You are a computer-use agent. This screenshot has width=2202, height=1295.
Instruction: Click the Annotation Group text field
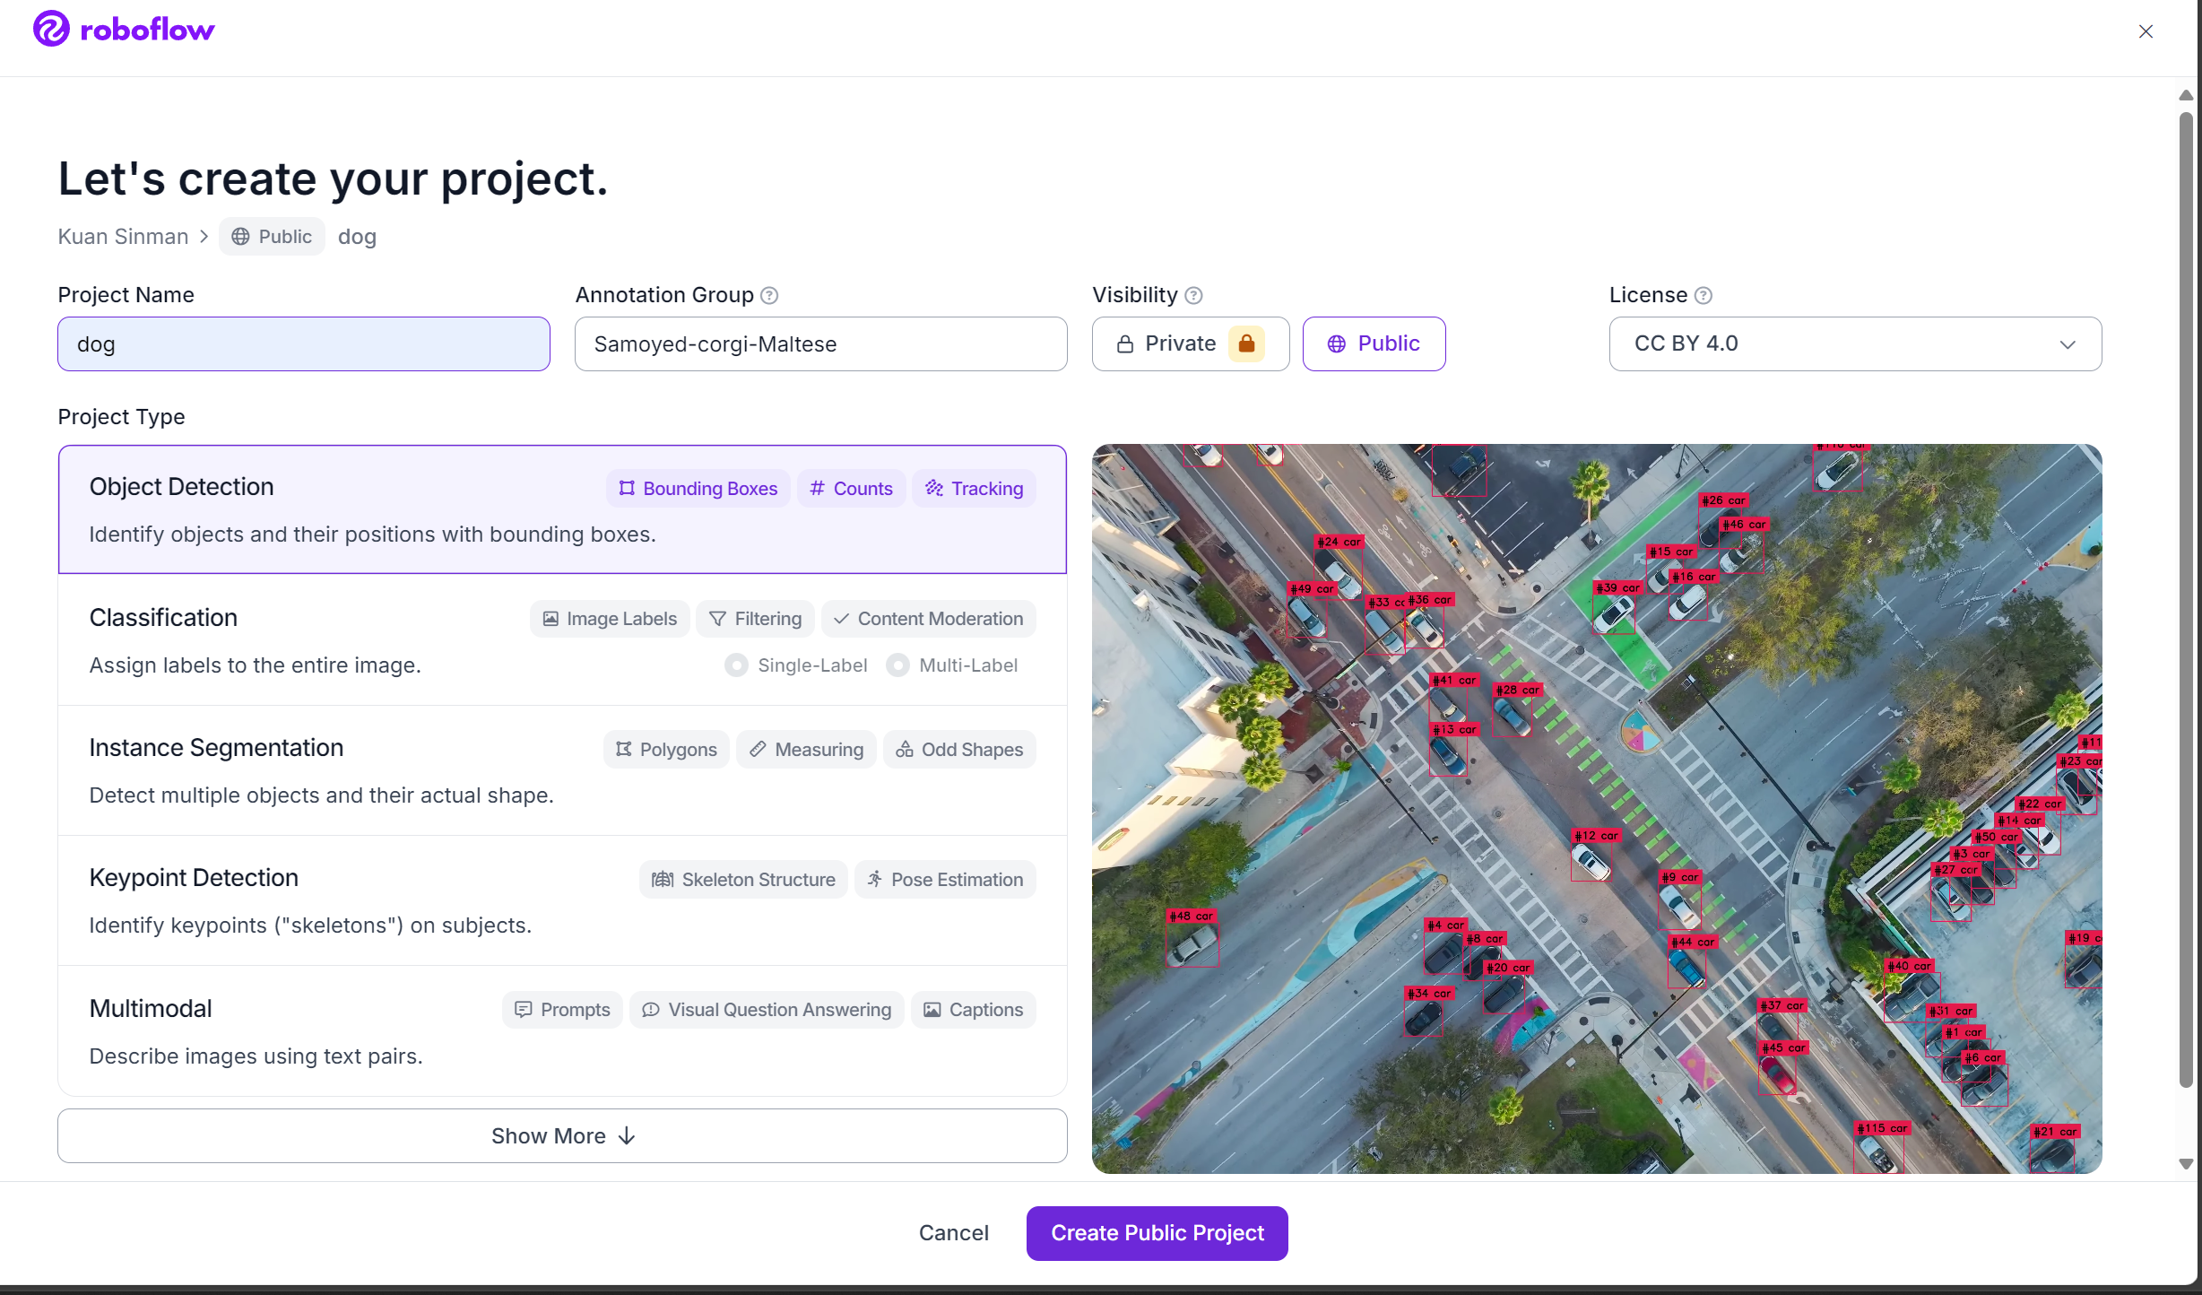coord(820,343)
